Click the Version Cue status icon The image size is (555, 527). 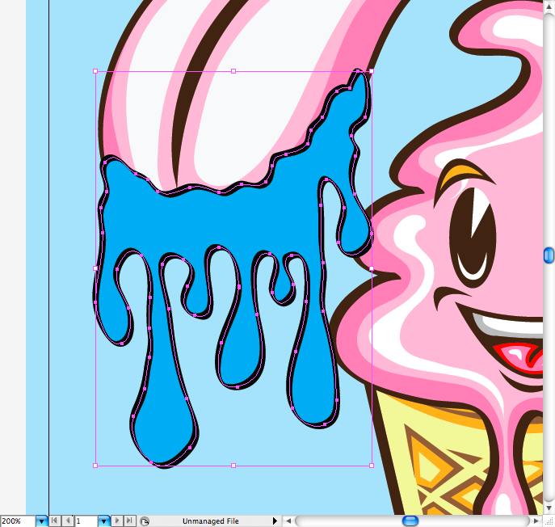pos(144,521)
